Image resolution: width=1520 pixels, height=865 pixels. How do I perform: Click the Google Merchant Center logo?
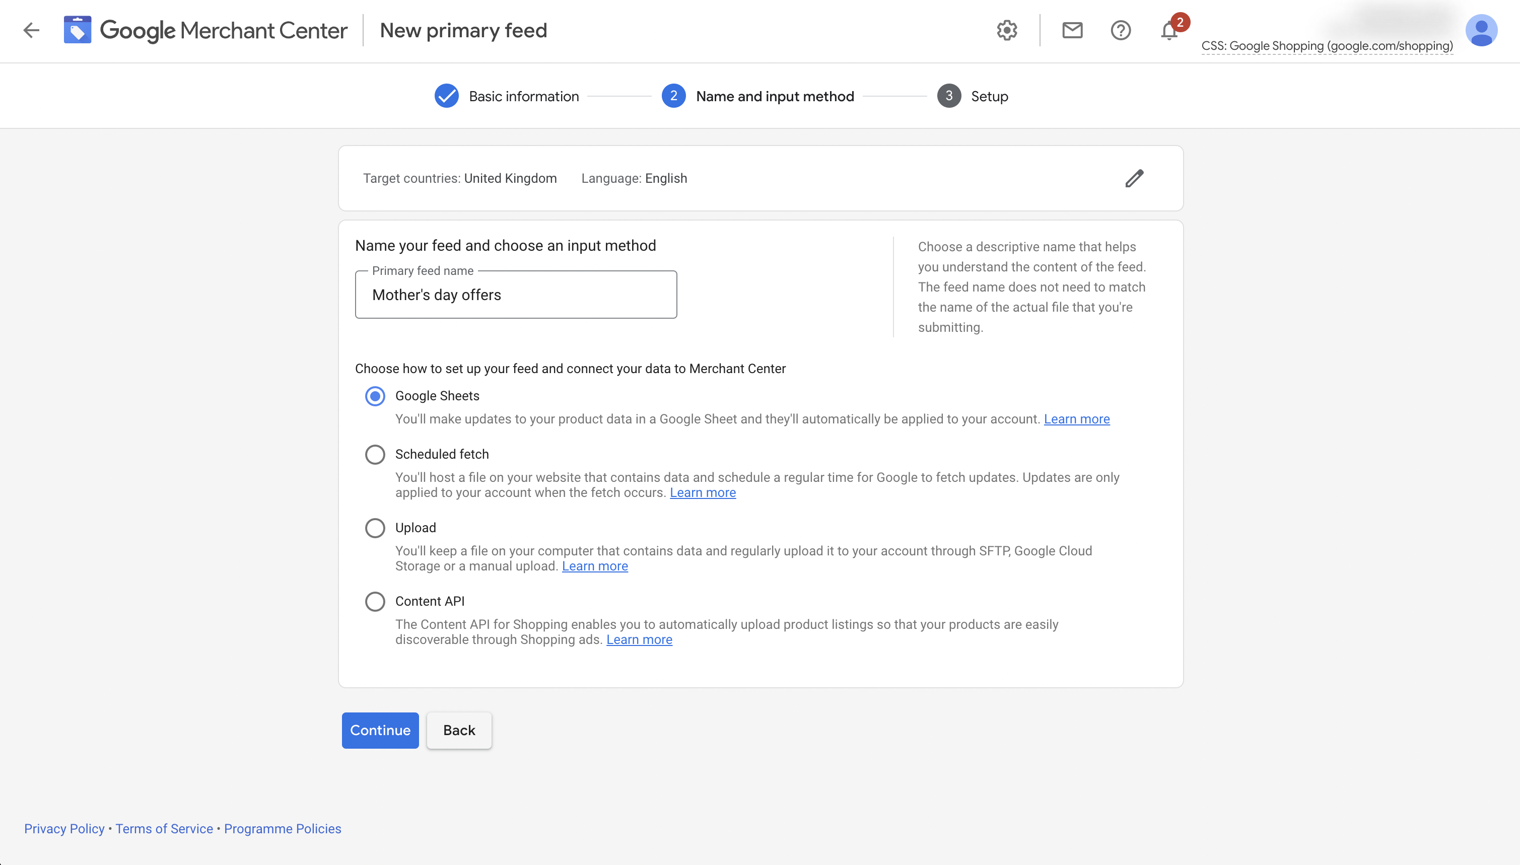(205, 30)
